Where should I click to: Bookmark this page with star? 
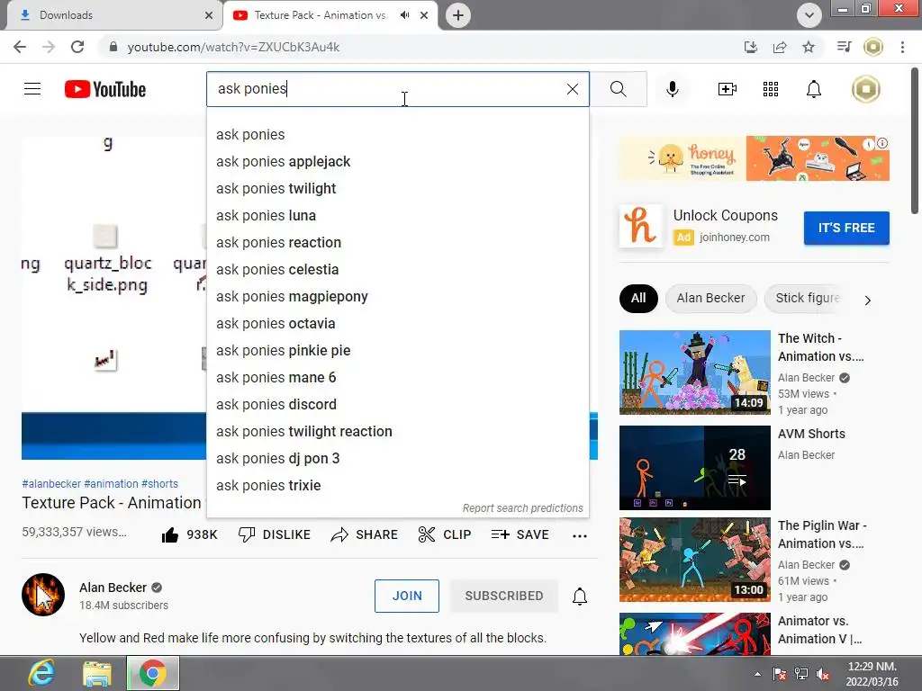pos(809,47)
